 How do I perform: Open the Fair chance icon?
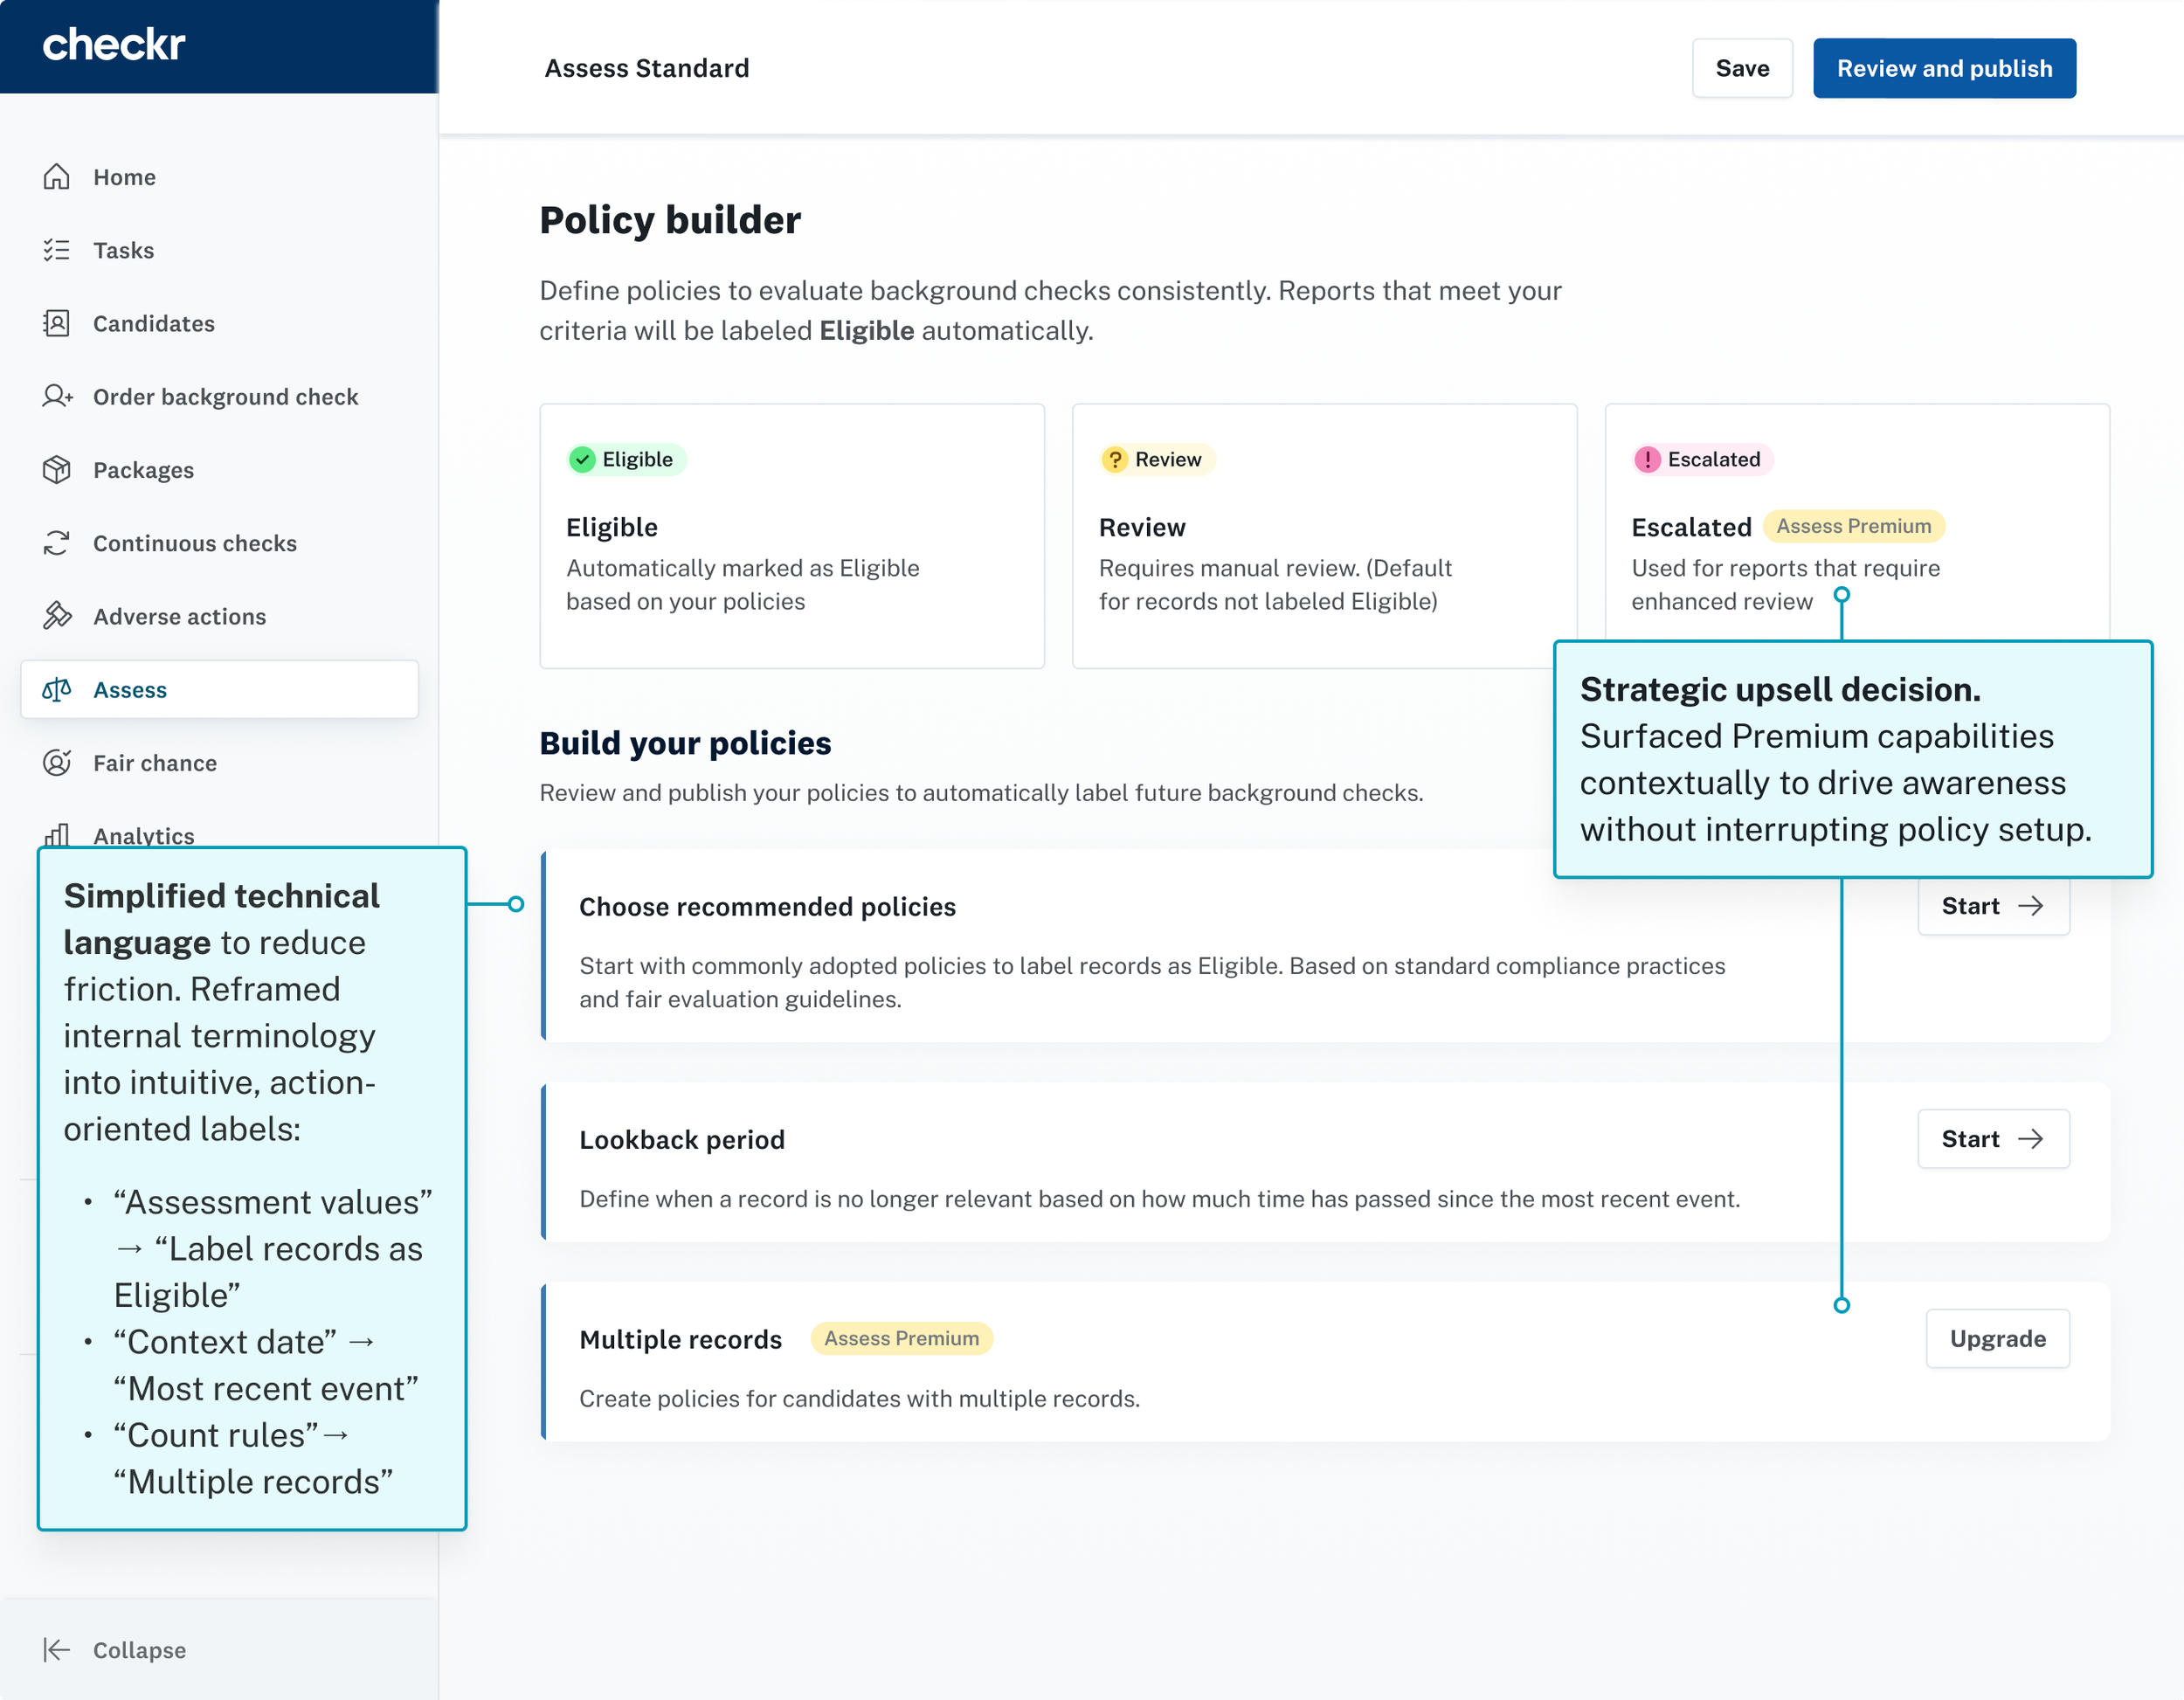57,763
